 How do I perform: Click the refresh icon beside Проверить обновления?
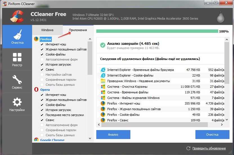click(x=188, y=148)
